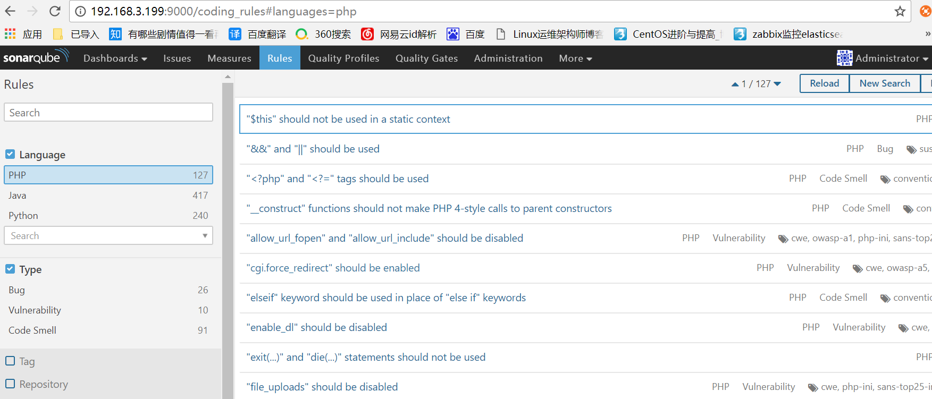Go to previous rule with up arrow
Screen dimensions: 932x399
coord(735,84)
